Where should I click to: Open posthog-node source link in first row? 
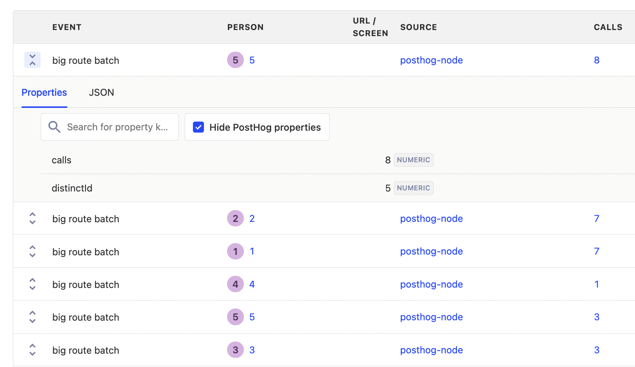[x=431, y=60]
